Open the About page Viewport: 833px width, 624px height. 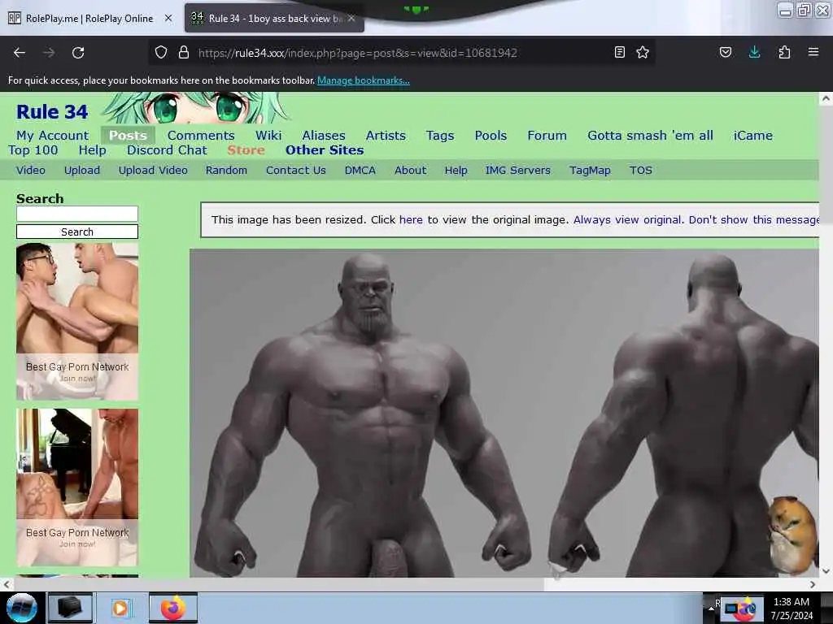pyautogui.click(x=410, y=171)
